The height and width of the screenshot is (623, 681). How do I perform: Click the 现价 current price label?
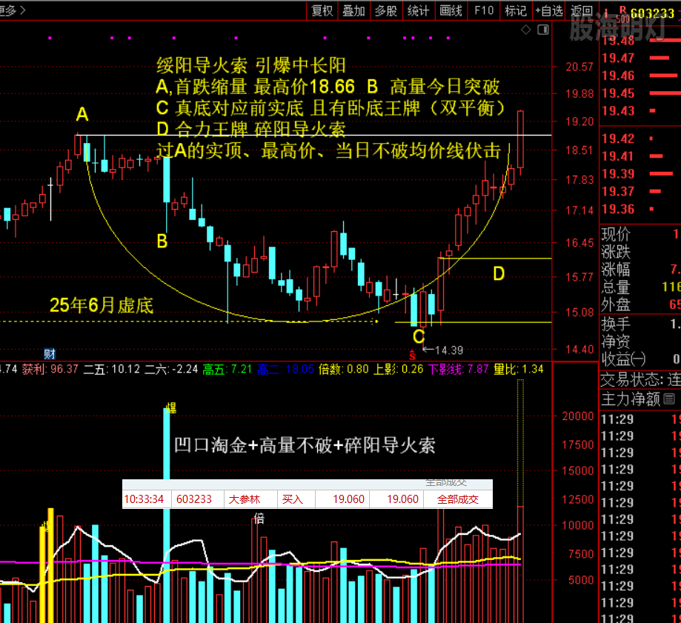pyautogui.click(x=615, y=234)
